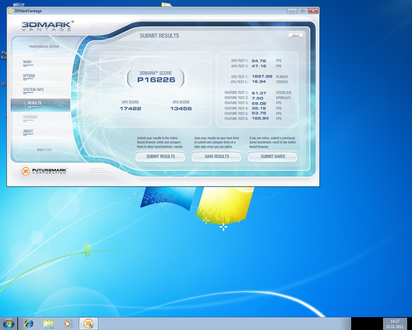
Task: Click the FEATURE TEST 4 value 35.19
Action: [259, 108]
